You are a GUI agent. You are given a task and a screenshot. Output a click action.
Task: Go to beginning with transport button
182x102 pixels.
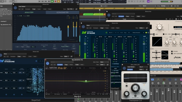pyautogui.click(x=39, y=1)
